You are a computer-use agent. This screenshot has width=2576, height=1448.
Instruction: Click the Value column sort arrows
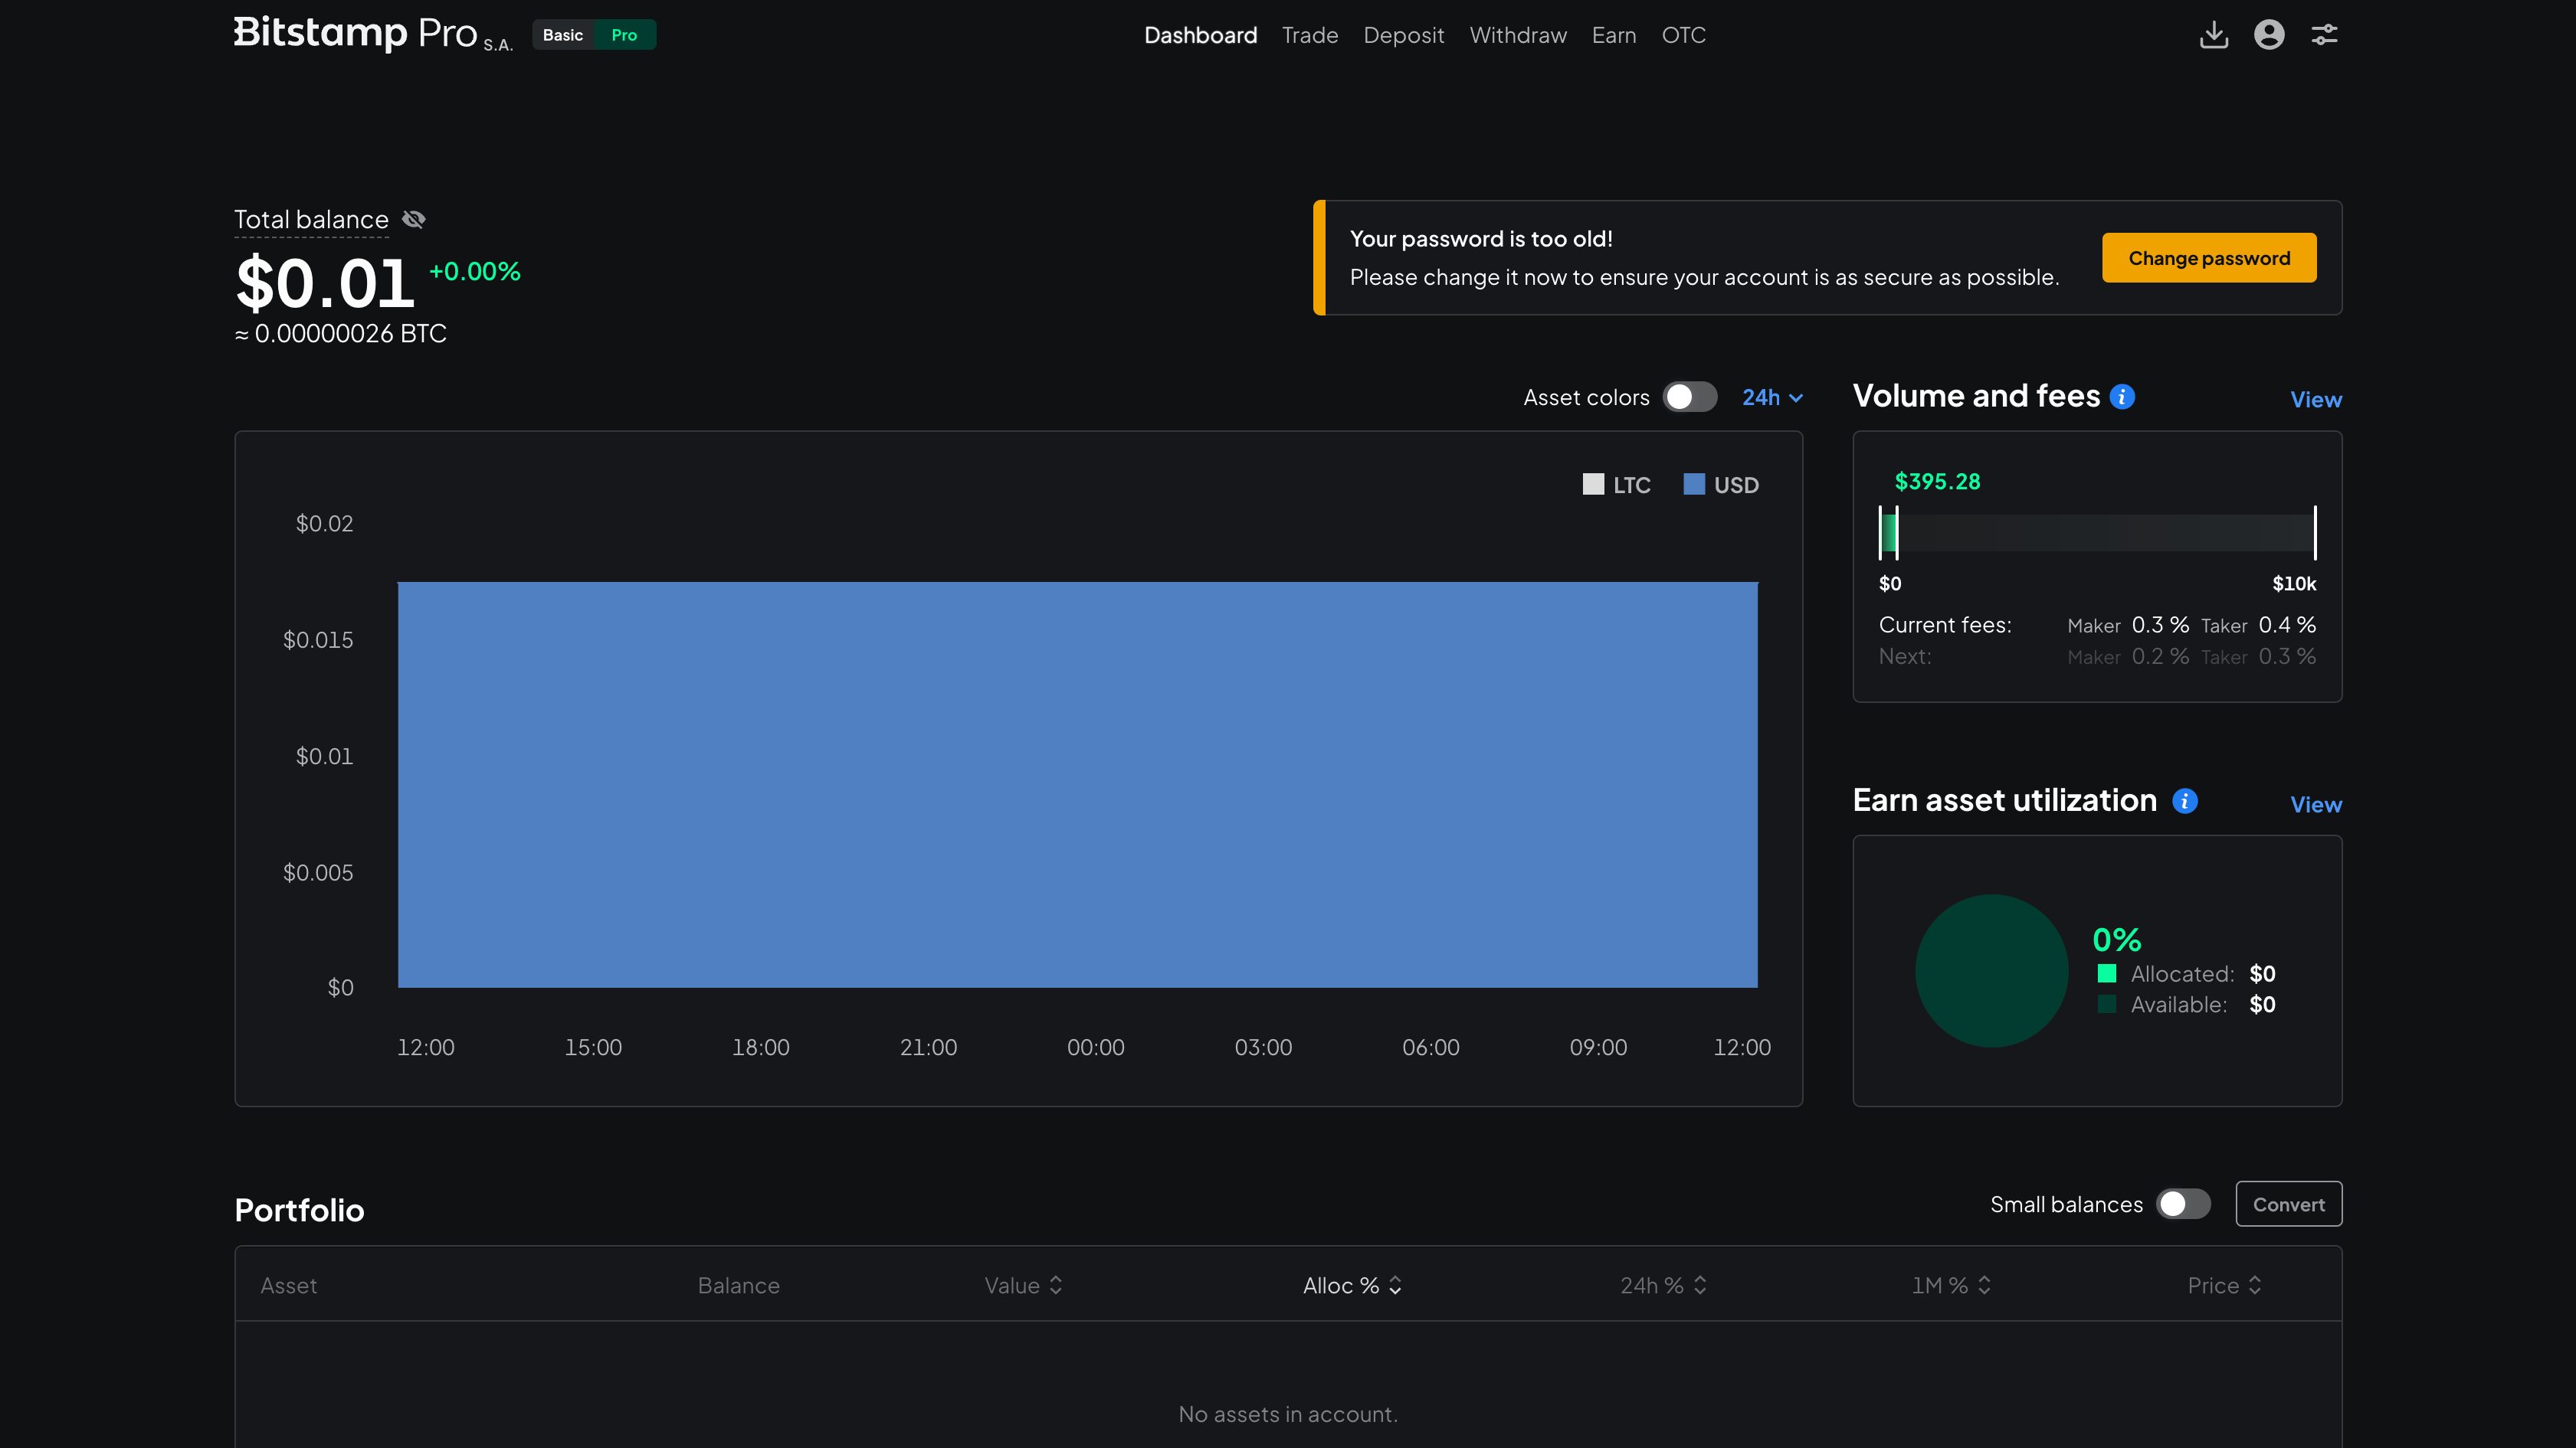(x=1056, y=1285)
